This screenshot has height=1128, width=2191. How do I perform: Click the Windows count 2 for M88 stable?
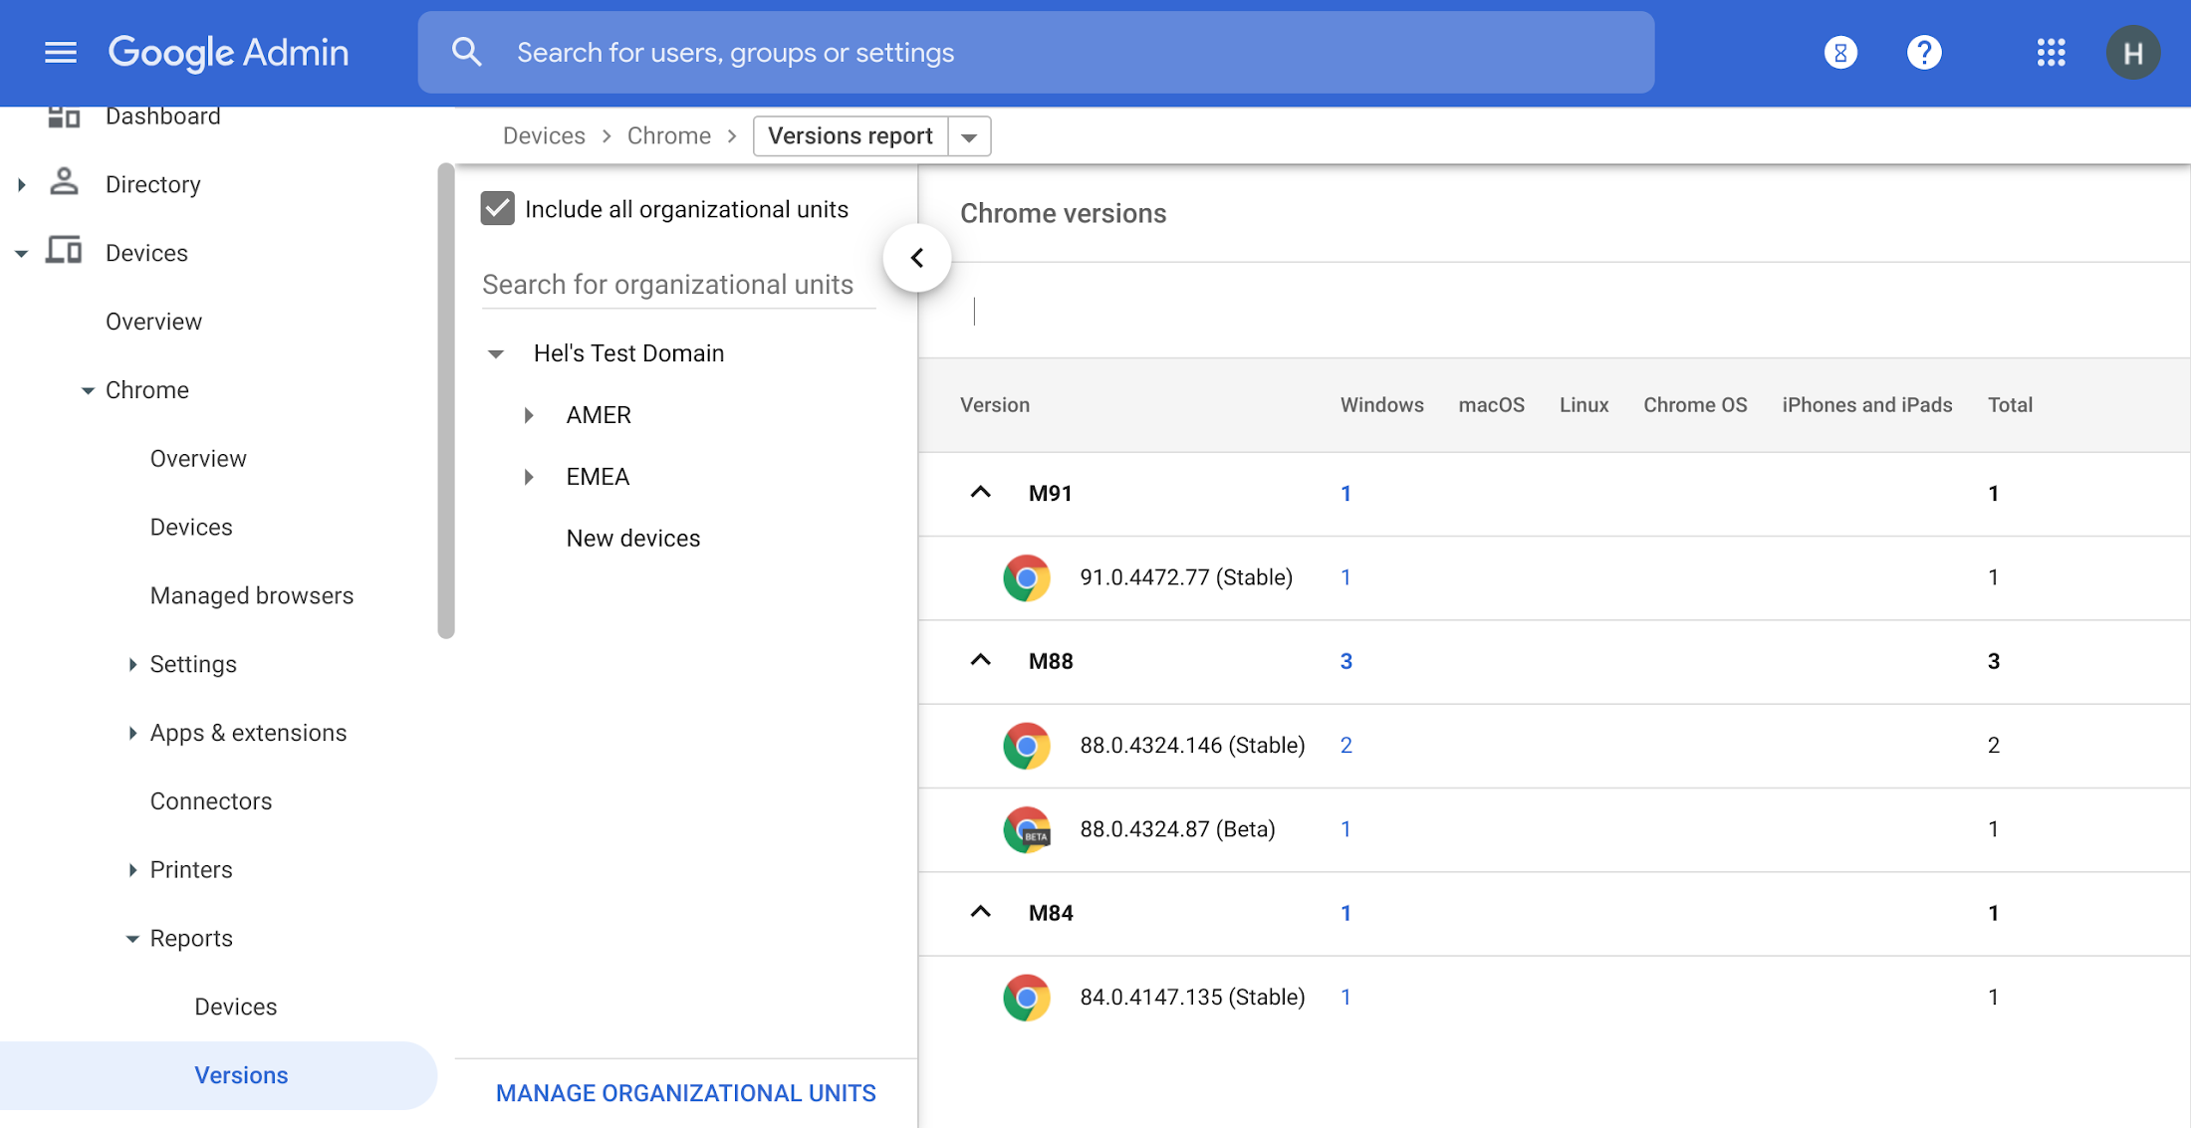pos(1346,744)
